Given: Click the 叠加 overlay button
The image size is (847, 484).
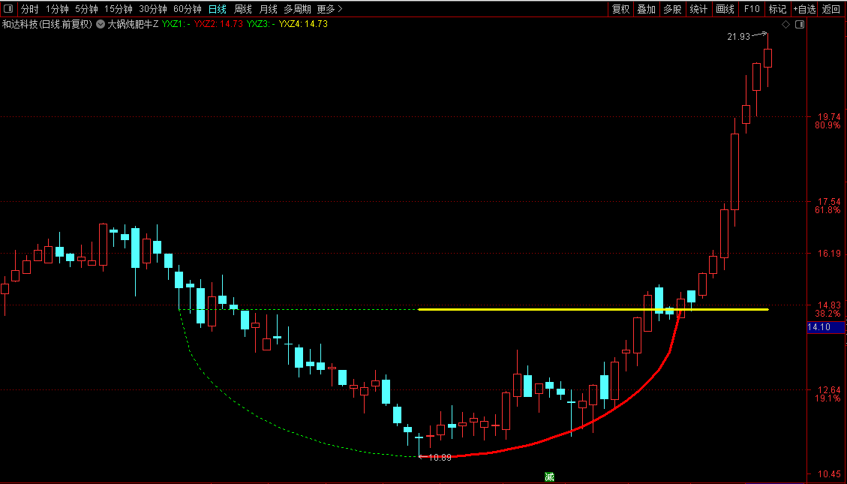Looking at the screenshot, I should [x=647, y=9].
